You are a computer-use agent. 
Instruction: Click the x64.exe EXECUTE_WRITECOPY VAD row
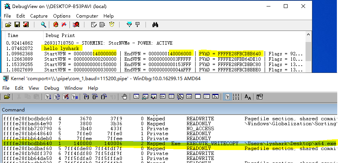[x=170, y=144]
